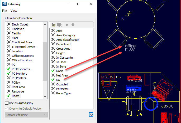Click the office r1.07 room label in drawing
Viewport: 181px width, 123px height.
130,48
